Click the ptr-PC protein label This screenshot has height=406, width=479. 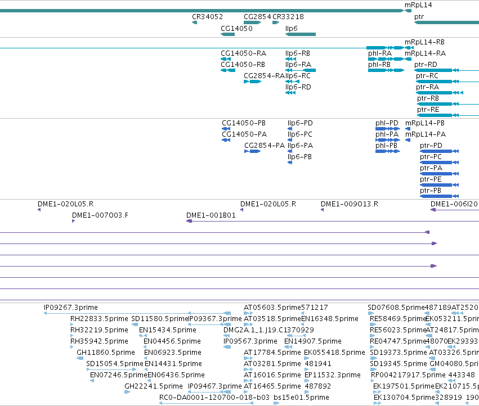coord(431,157)
